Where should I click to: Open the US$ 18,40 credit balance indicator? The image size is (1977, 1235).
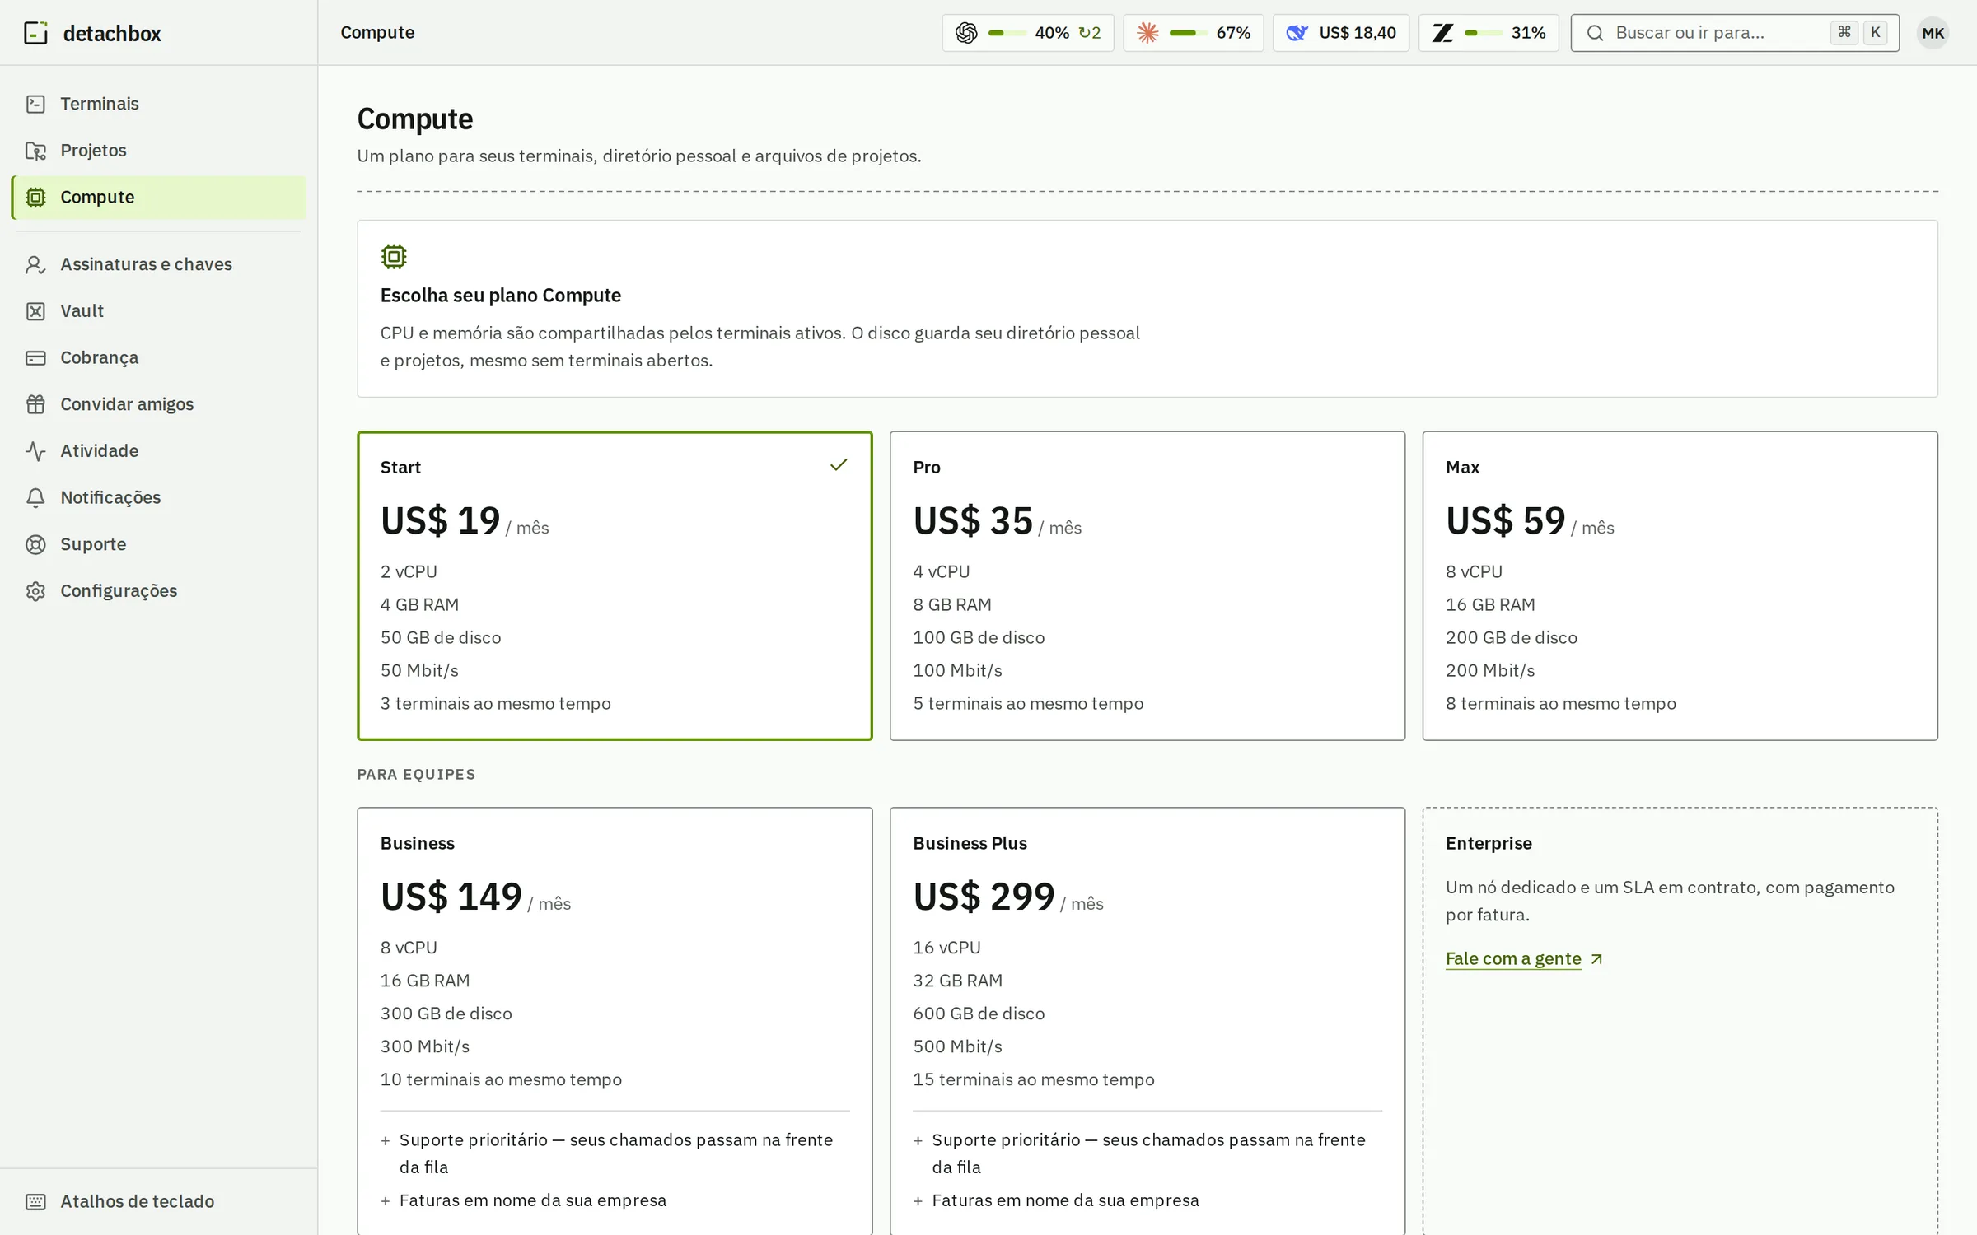pos(1340,33)
